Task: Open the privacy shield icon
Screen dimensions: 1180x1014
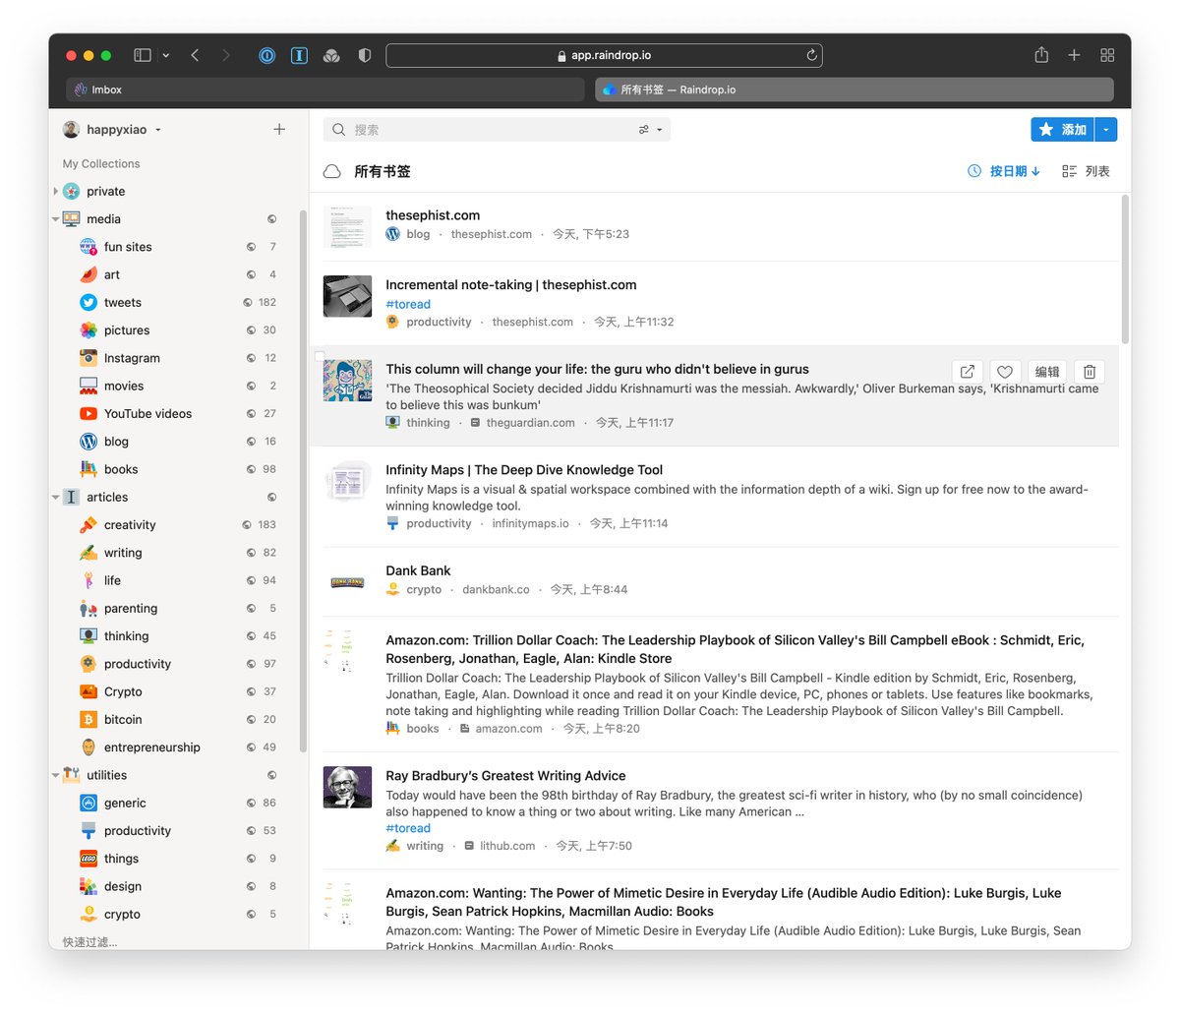Action: (x=364, y=55)
